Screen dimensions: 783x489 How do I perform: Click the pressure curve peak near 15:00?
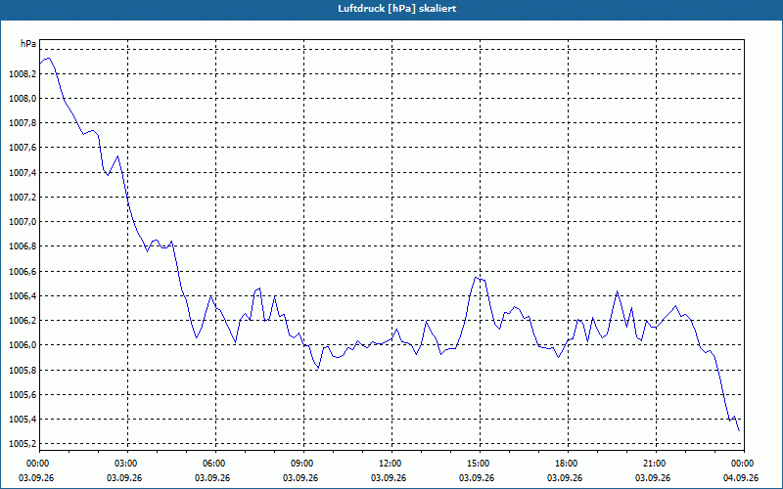(x=476, y=278)
